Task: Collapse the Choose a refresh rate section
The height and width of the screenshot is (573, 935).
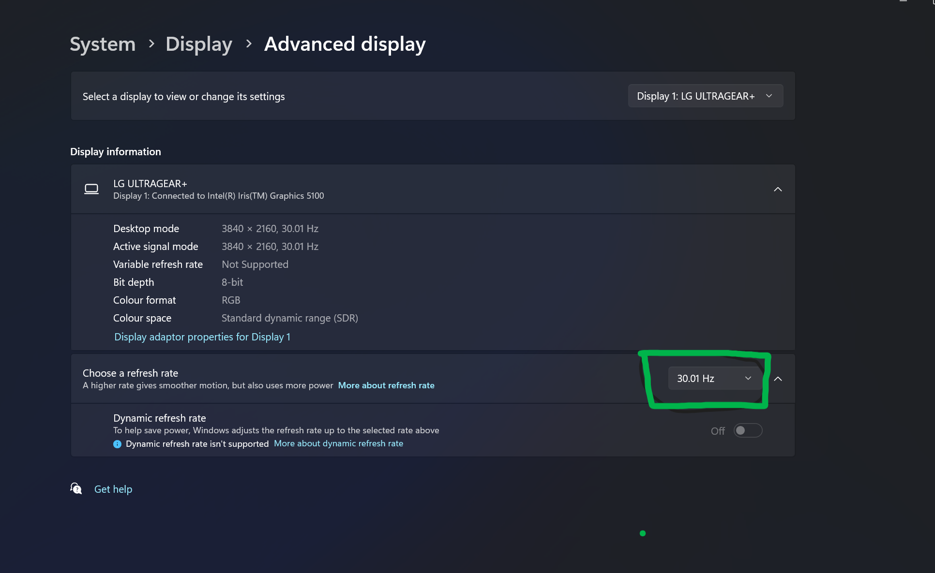Action: 778,379
